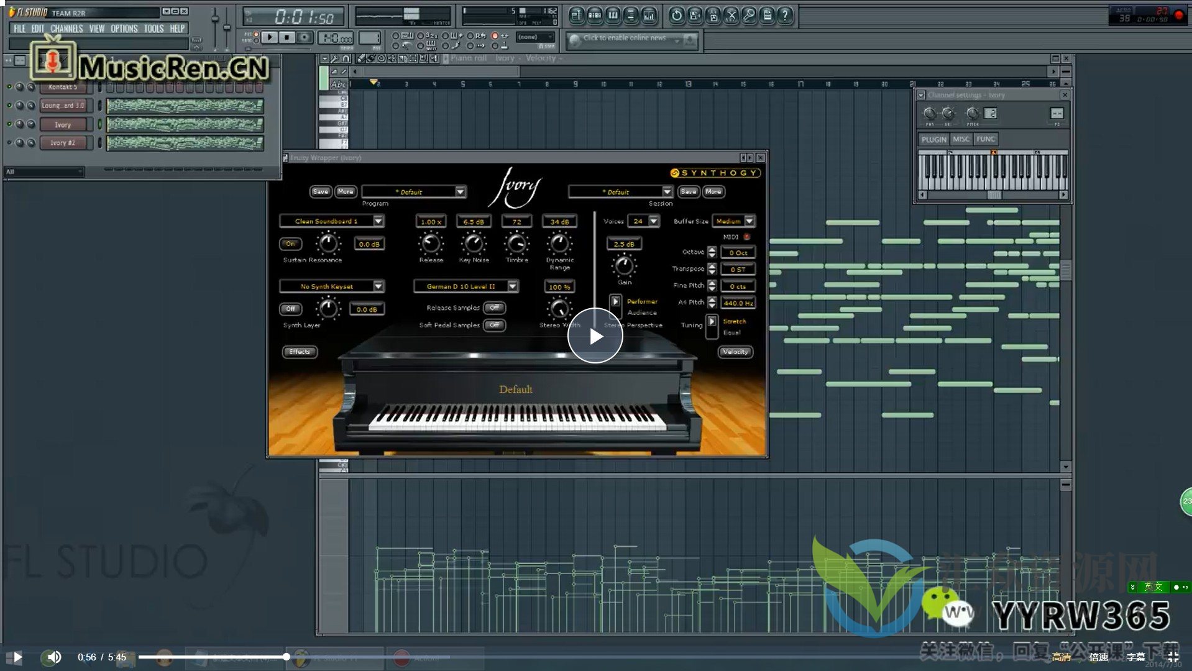Viewport: 1192px width, 671px height.
Task: Toggle Sustain Resonance On button
Action: point(290,244)
